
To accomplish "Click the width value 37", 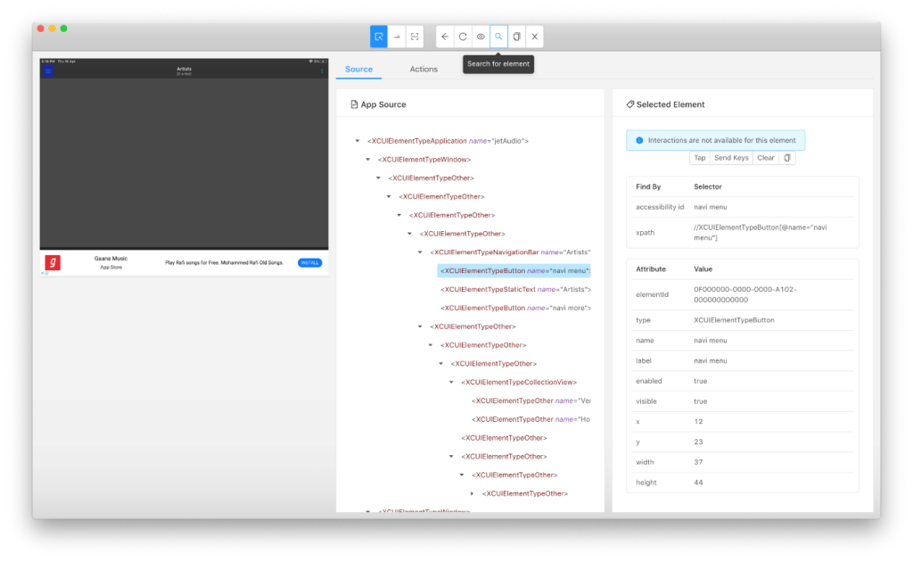I will click(698, 462).
